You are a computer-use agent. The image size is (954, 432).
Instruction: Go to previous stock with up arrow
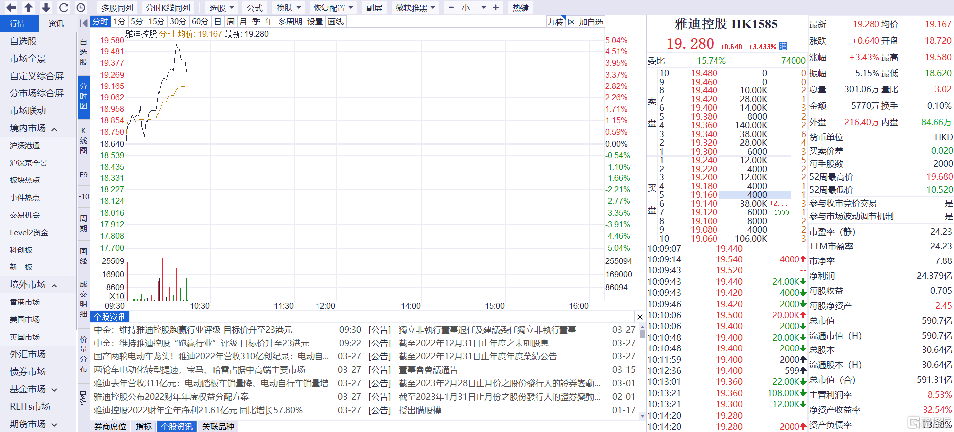point(29,8)
